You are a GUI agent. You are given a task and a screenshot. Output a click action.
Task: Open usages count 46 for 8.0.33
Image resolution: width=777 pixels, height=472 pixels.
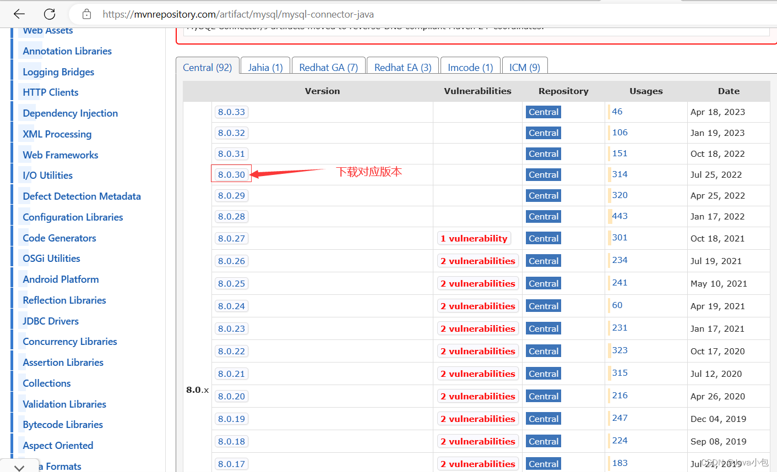click(x=617, y=112)
